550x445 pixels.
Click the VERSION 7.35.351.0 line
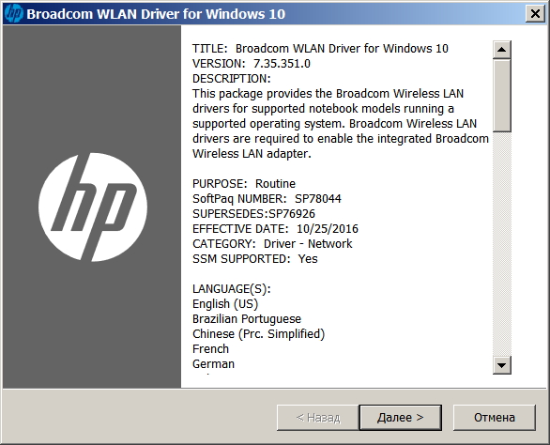coord(252,64)
